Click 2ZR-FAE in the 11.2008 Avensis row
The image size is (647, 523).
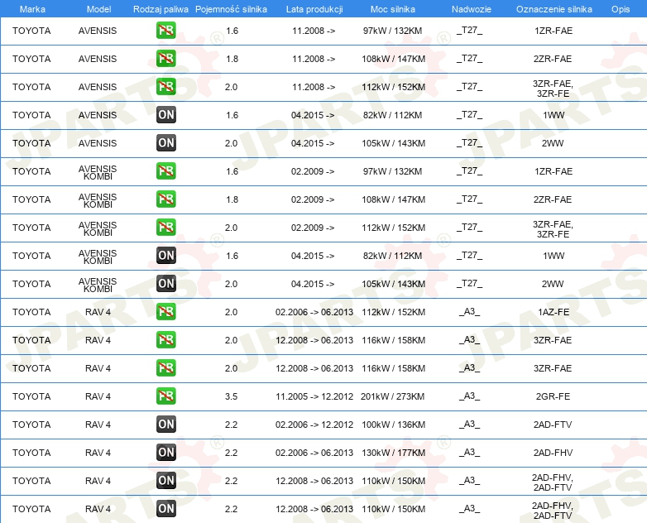[553, 59]
